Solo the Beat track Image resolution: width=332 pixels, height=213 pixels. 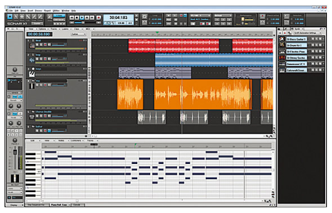pos(41,45)
